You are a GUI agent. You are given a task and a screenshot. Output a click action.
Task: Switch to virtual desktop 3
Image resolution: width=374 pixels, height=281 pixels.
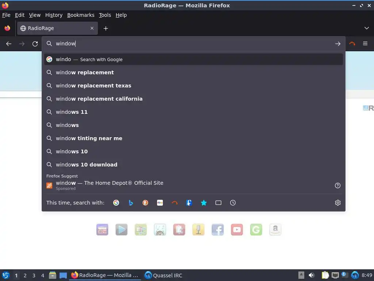tap(34, 276)
